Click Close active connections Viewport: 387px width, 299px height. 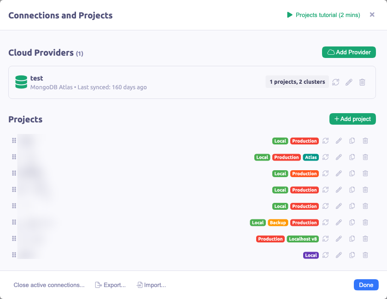49,285
